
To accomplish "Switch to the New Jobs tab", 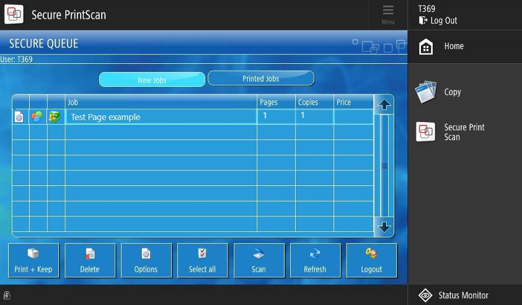I will (152, 80).
